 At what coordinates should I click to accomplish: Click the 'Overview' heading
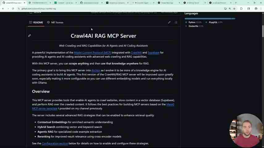41,91
